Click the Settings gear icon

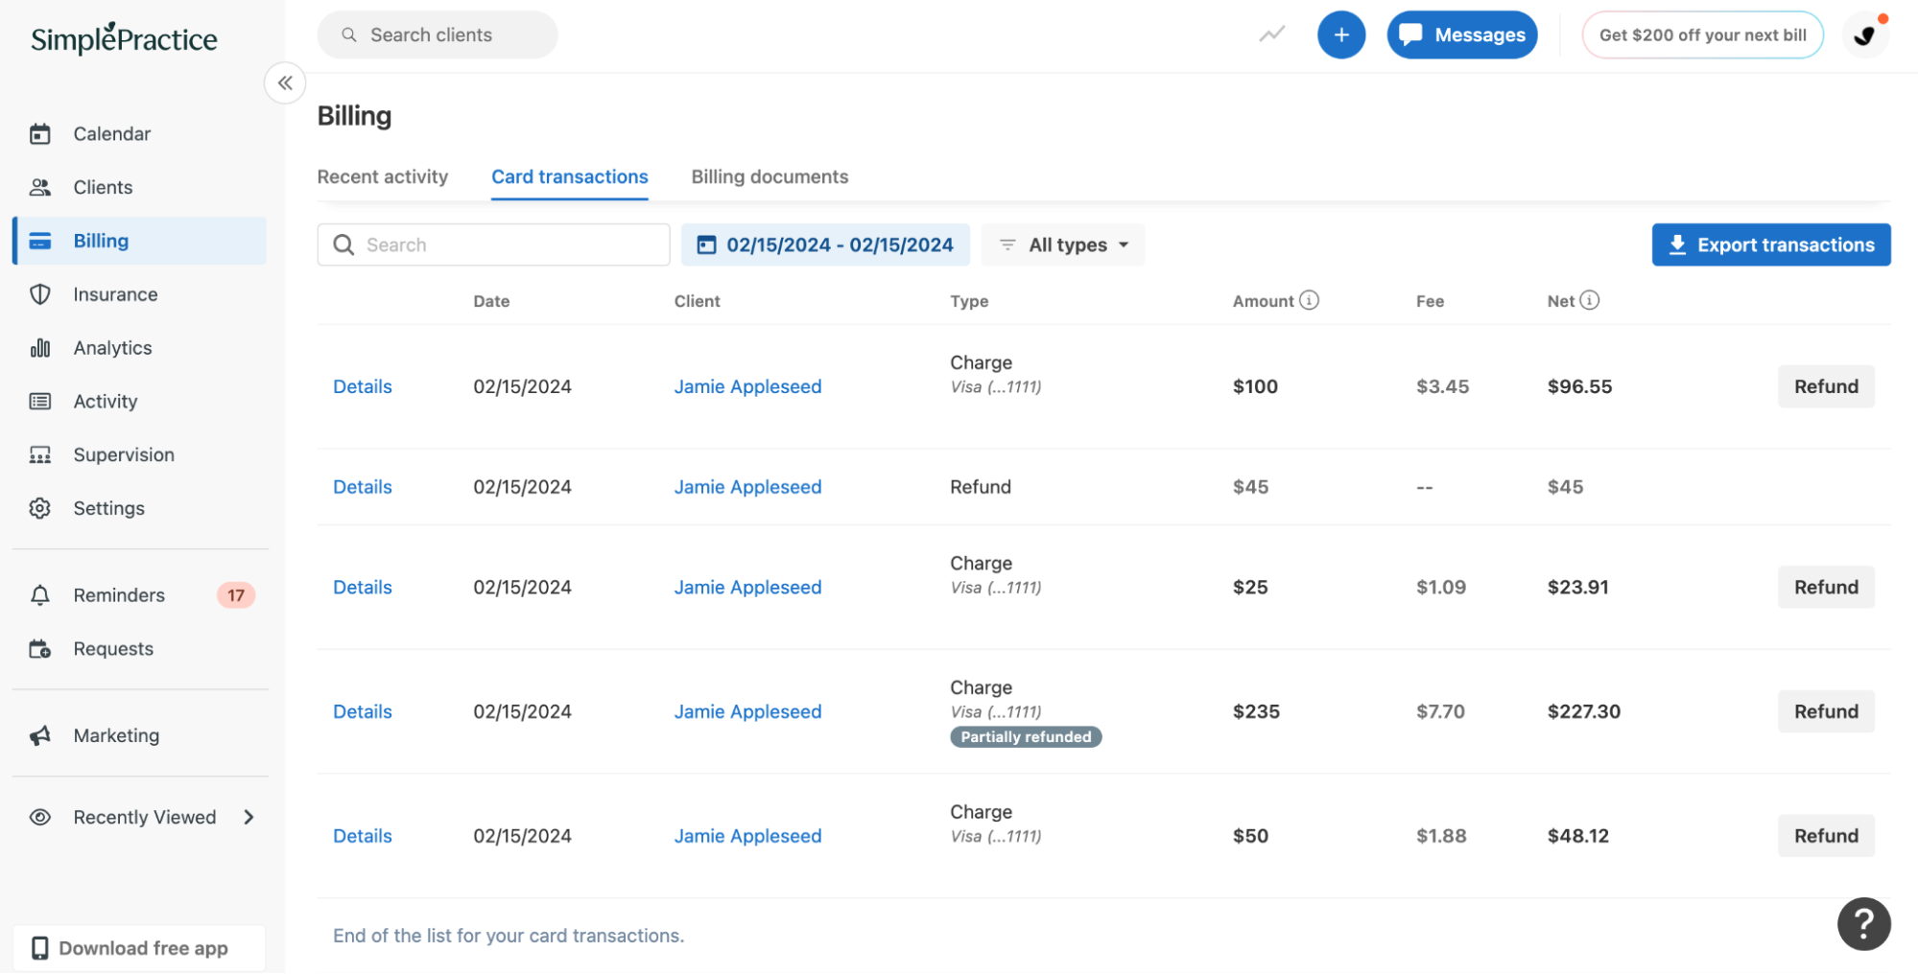click(x=40, y=509)
